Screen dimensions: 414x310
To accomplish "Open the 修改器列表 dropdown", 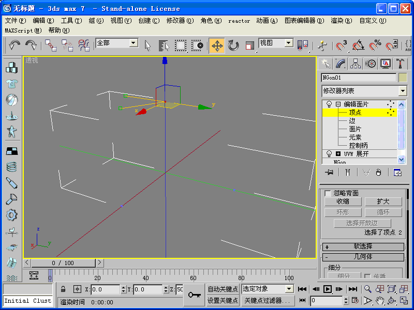I will [x=403, y=91].
